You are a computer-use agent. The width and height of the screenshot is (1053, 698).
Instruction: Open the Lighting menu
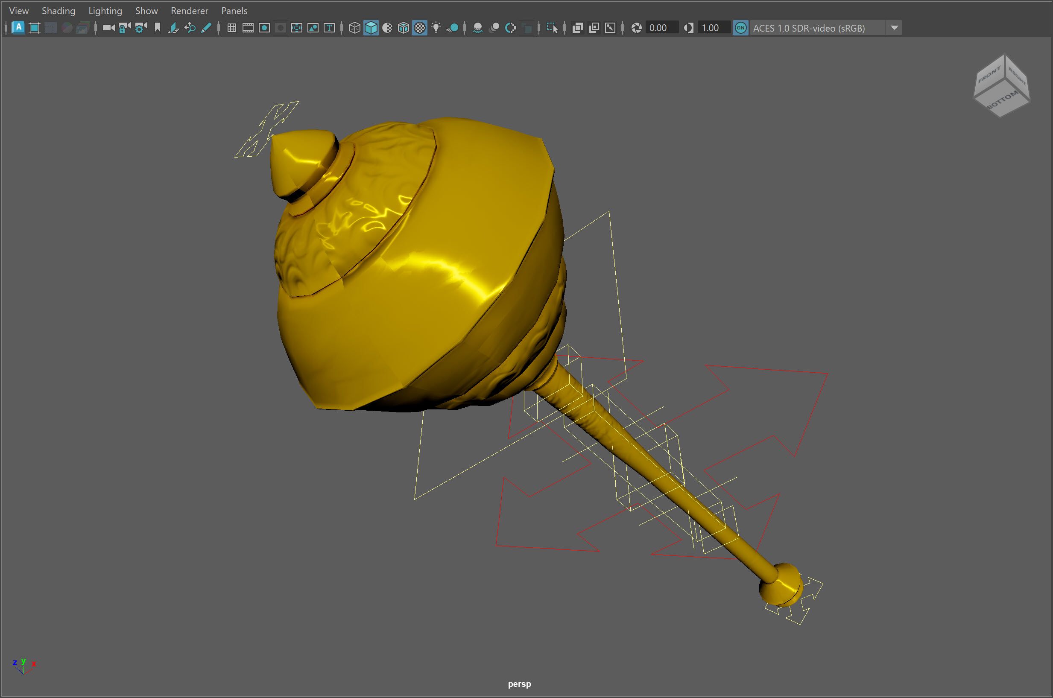coord(105,11)
